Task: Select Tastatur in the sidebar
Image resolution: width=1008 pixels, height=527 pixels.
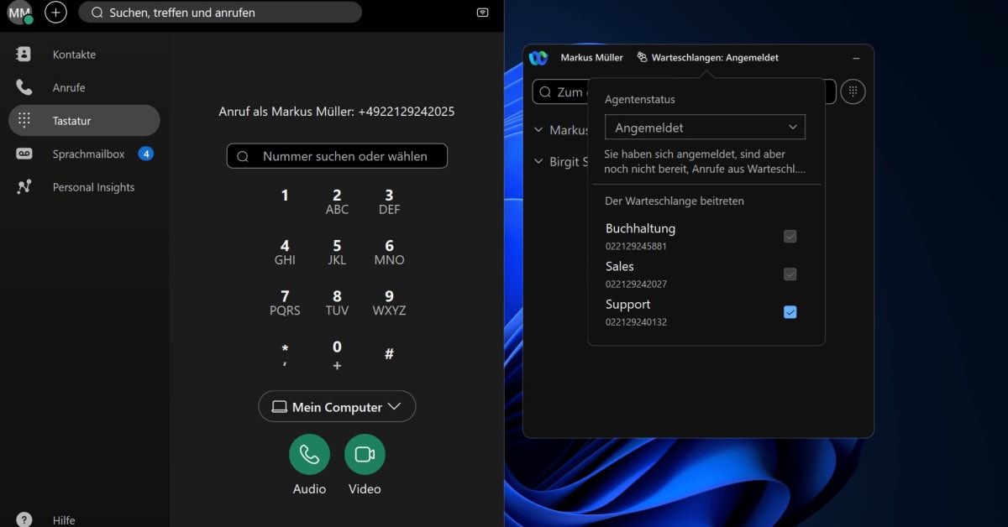Action: coord(84,121)
